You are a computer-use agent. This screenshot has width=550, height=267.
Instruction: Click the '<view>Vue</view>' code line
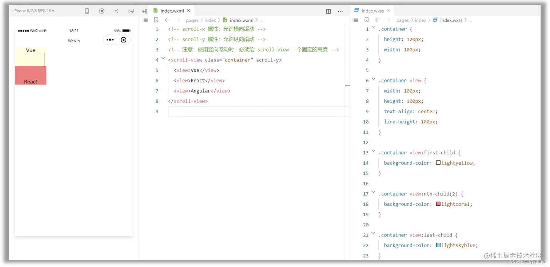[196, 70]
